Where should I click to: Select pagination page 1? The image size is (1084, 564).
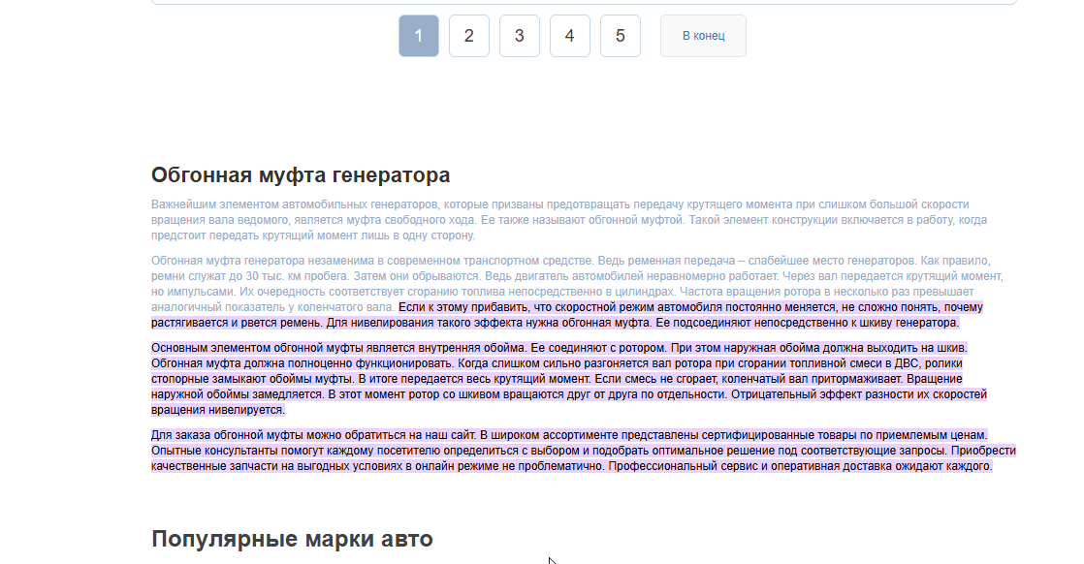pos(418,36)
